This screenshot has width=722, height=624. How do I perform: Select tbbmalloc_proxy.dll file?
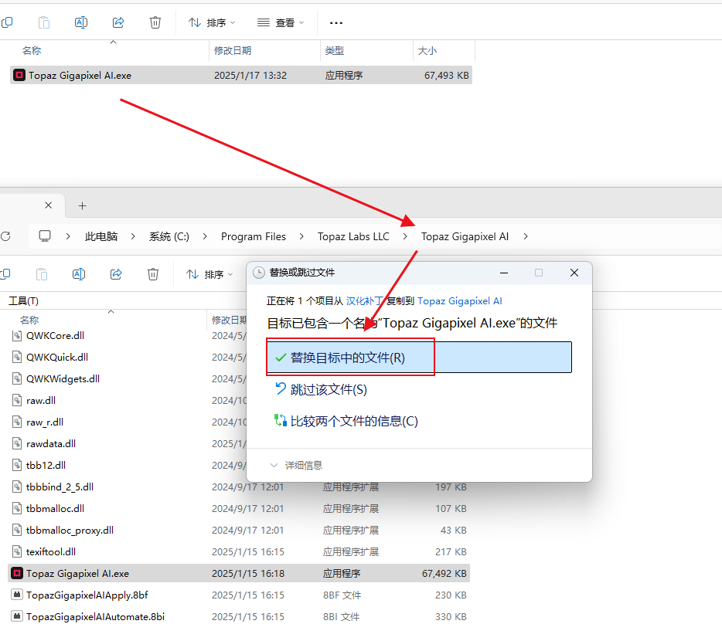point(70,530)
